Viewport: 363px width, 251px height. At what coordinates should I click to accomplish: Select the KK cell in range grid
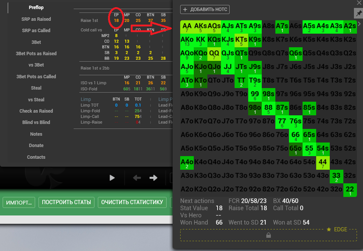pyautogui.click(x=201, y=40)
